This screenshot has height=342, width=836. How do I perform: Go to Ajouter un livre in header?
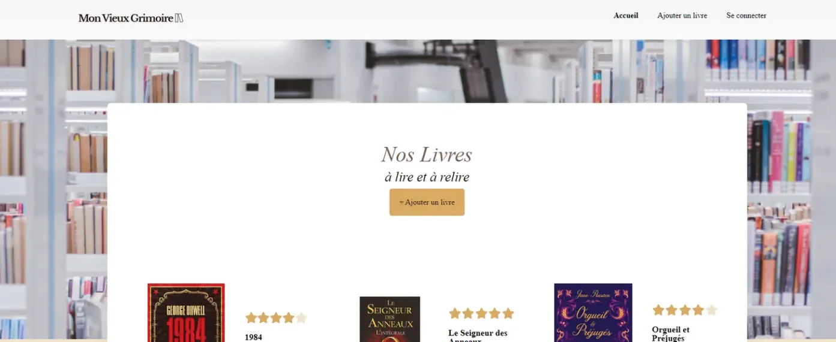click(x=682, y=16)
